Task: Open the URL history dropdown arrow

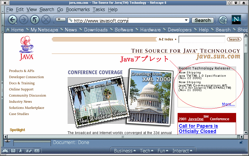Action: coord(186,20)
